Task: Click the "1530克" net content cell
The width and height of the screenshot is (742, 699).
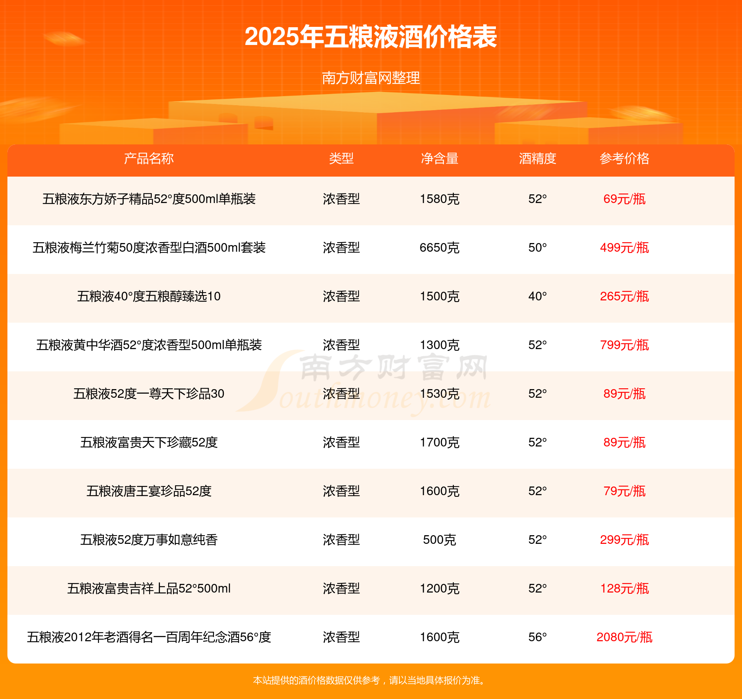Action: click(439, 394)
